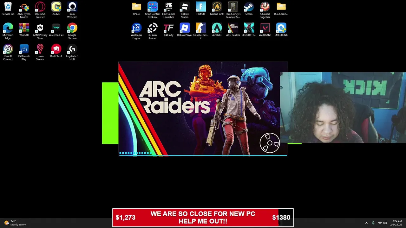Open the taskbar clock showing 8:24 AM
406x228 pixels.
coord(396,223)
